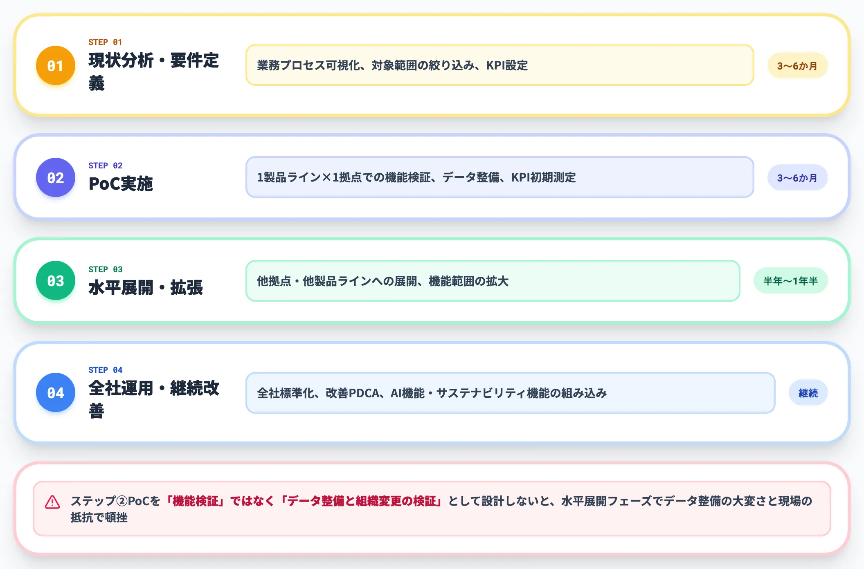Select the STEP 04 label
This screenshot has width=864, height=569.
tap(105, 370)
